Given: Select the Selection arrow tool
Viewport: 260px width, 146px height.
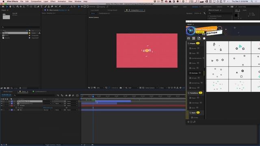Looking at the screenshot, I should pyautogui.click(x=7, y=6).
